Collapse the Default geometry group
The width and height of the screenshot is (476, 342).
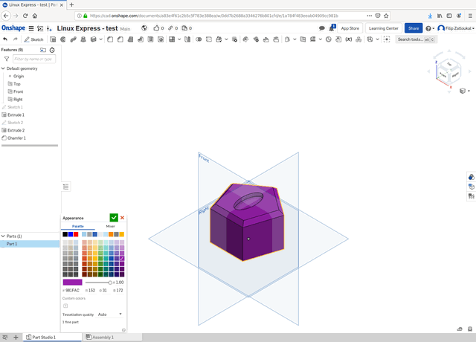tap(3, 68)
